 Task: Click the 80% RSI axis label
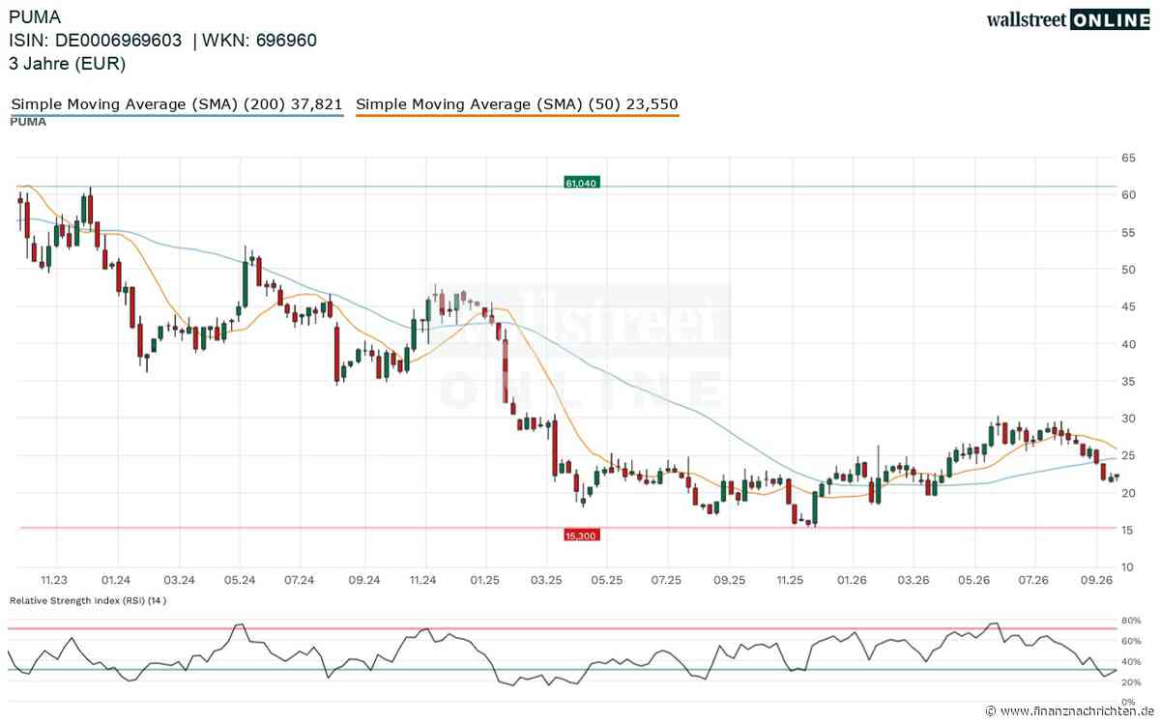click(x=1131, y=621)
